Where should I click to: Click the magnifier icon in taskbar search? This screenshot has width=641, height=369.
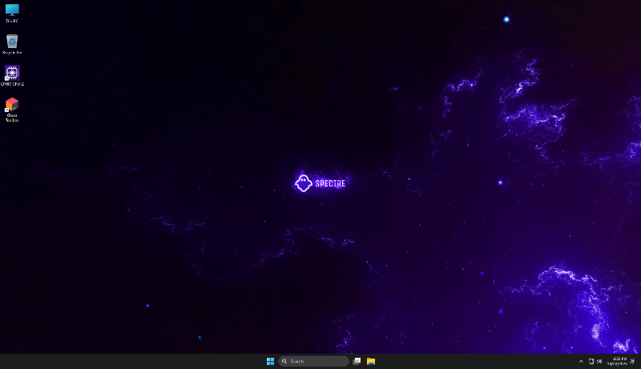(x=284, y=361)
